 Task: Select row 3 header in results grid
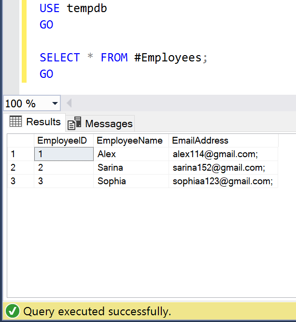[20, 181]
